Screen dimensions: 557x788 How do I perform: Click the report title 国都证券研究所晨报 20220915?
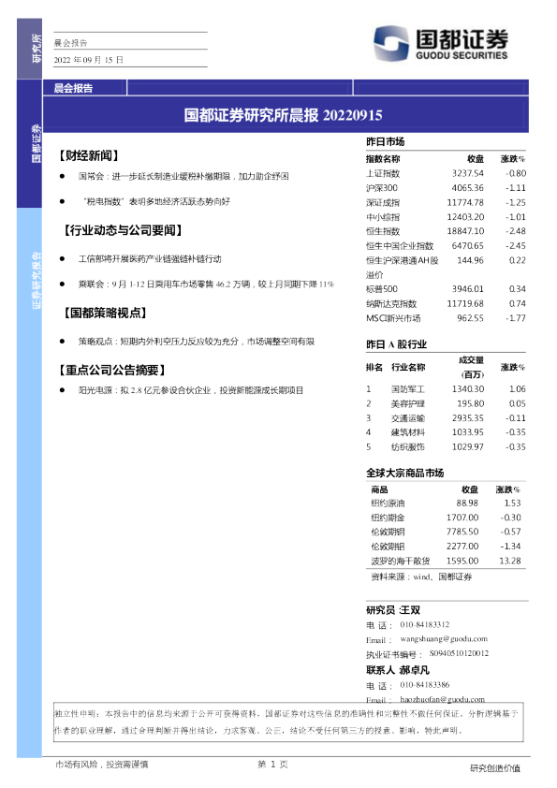coord(283,115)
